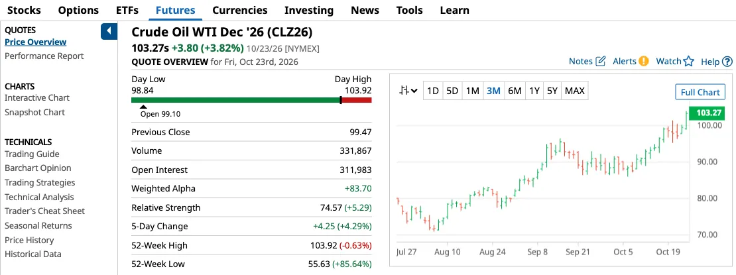This screenshot has width=736, height=275.
Task: Click the Help link text
Action: pos(710,62)
